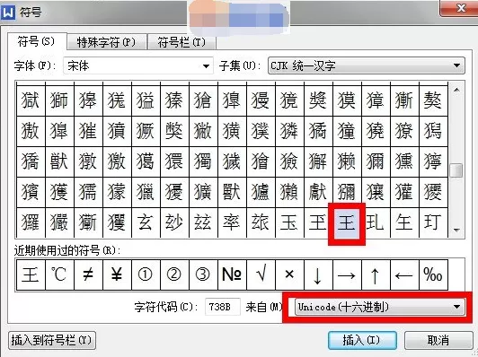Select the 玆 character in the symbol grid
Image resolution: width=478 pixels, height=357 pixels.
[x=203, y=222]
